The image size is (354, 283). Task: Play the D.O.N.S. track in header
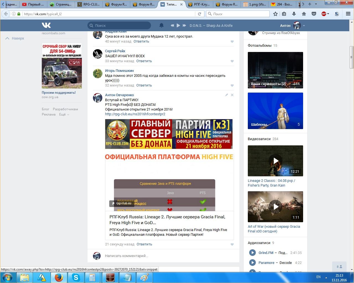click(x=178, y=25)
